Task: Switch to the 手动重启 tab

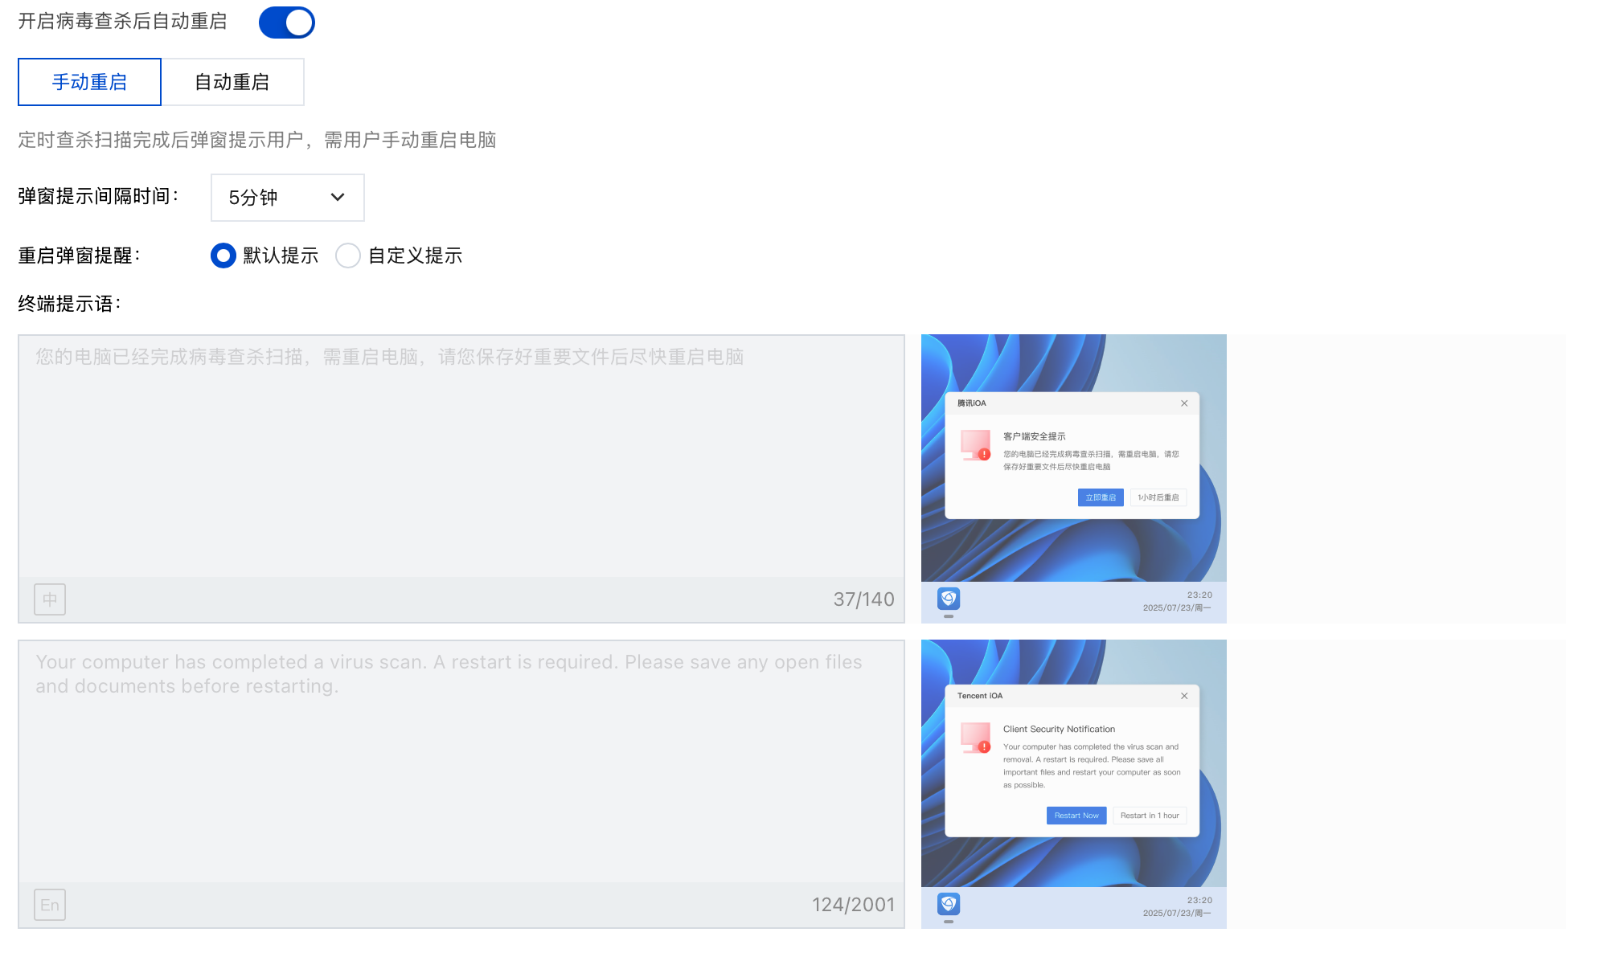Action: [x=89, y=82]
